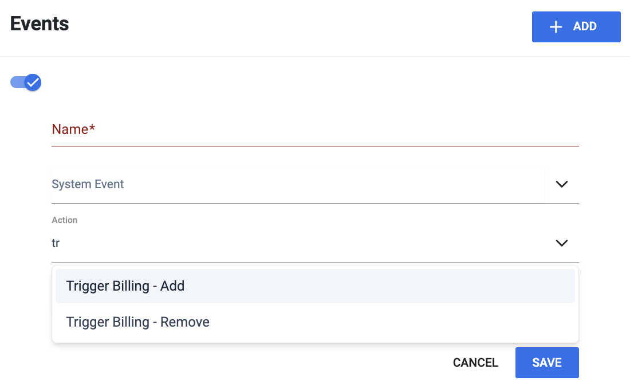Viewport: 630px width, 389px height.
Task: Click the System Event chevron arrow
Action: 561,184
